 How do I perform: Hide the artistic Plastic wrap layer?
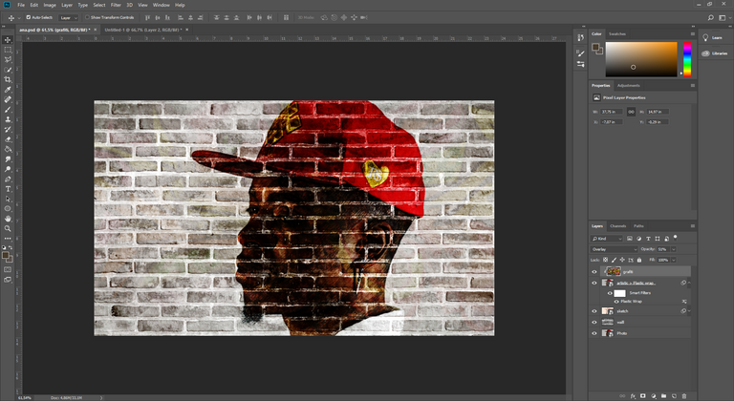pos(594,283)
